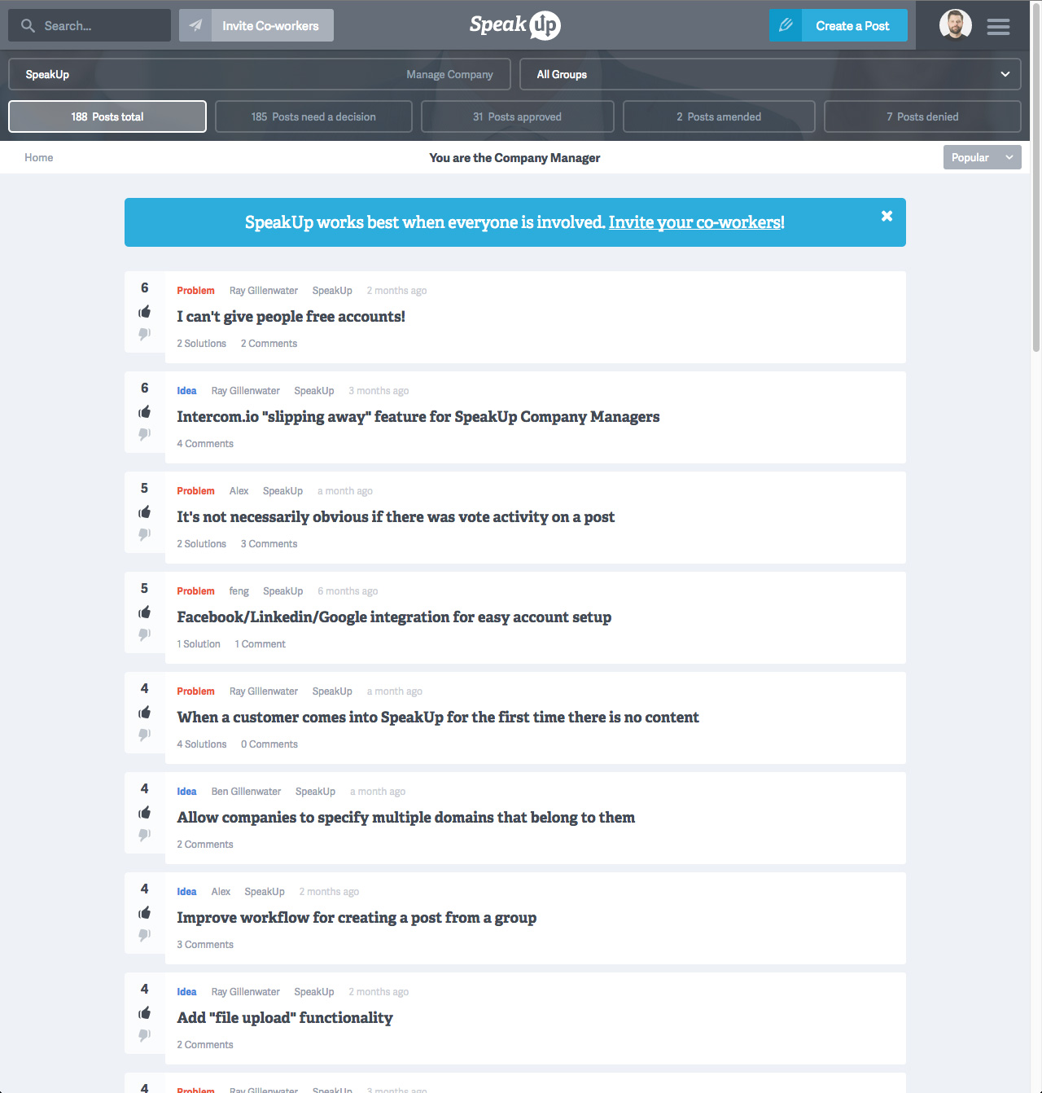Click "4 Comments" under Intercom.io post
This screenshot has height=1093, width=1042.
point(205,443)
